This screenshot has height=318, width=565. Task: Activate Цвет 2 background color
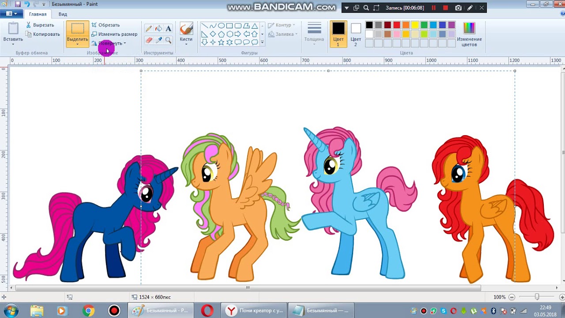point(356,34)
